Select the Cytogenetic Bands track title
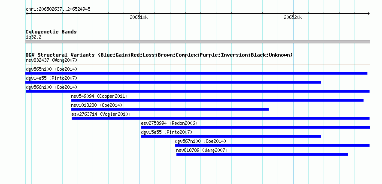The height and width of the screenshot is (184, 382). (x=51, y=32)
